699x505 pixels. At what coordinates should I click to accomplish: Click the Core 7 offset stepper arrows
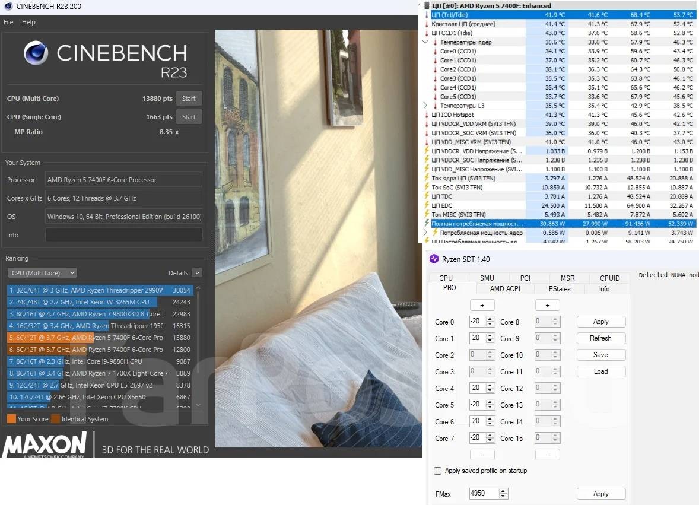pos(490,438)
